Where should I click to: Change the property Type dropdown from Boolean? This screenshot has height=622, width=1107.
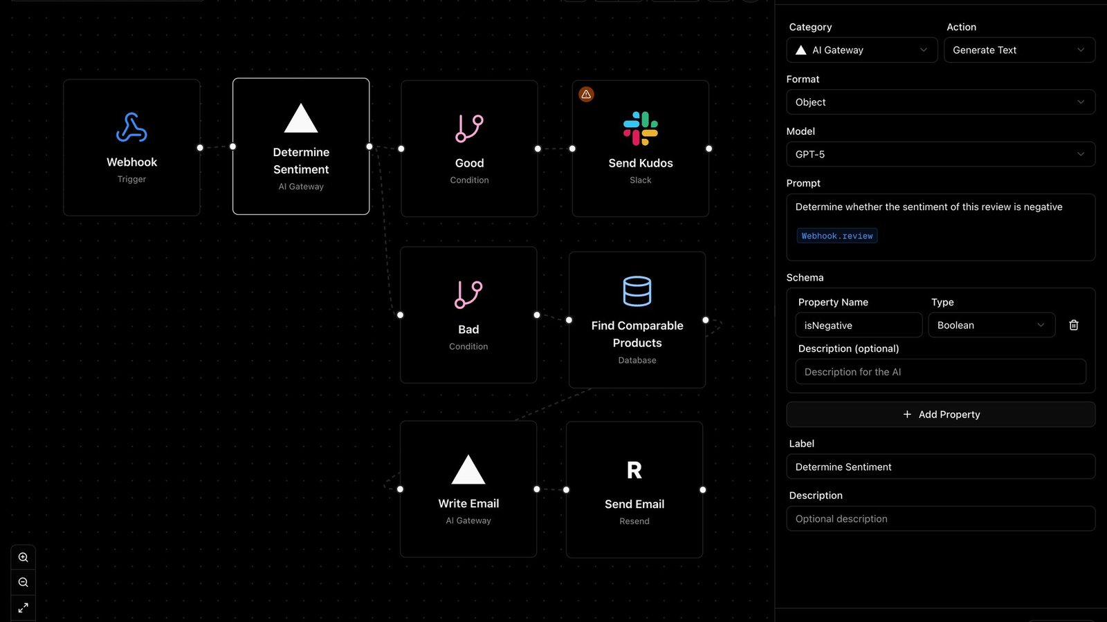tap(991, 325)
